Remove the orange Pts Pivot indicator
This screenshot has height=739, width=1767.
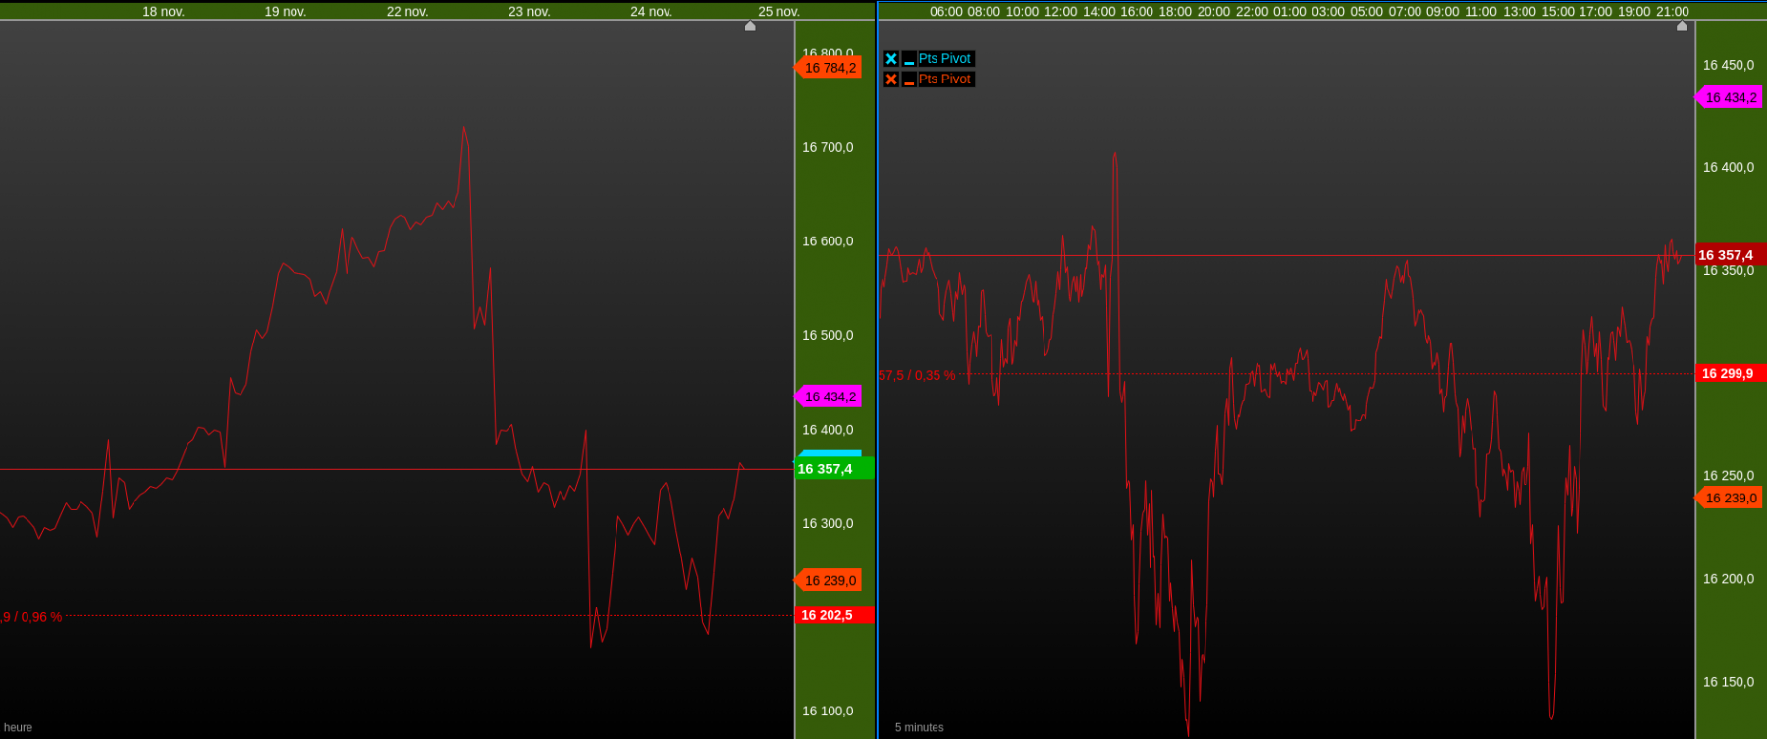[891, 79]
